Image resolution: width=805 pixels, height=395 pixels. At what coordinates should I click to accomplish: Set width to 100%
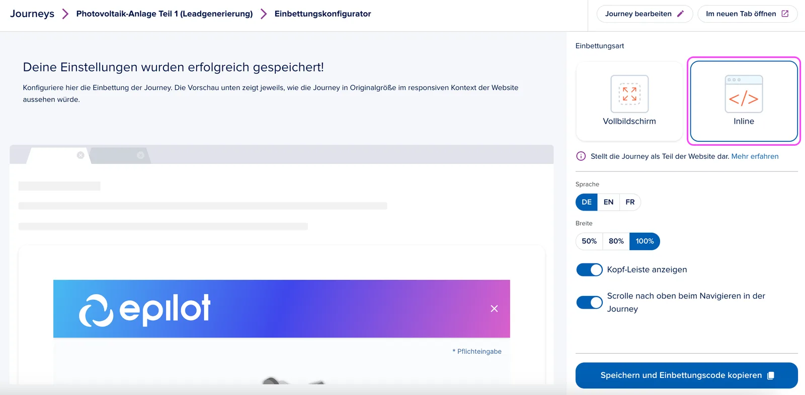click(645, 241)
